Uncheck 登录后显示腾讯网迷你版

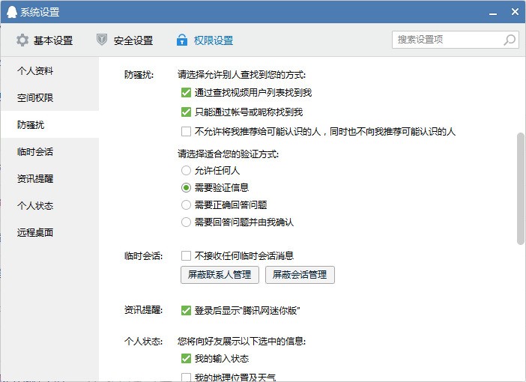[186, 311]
